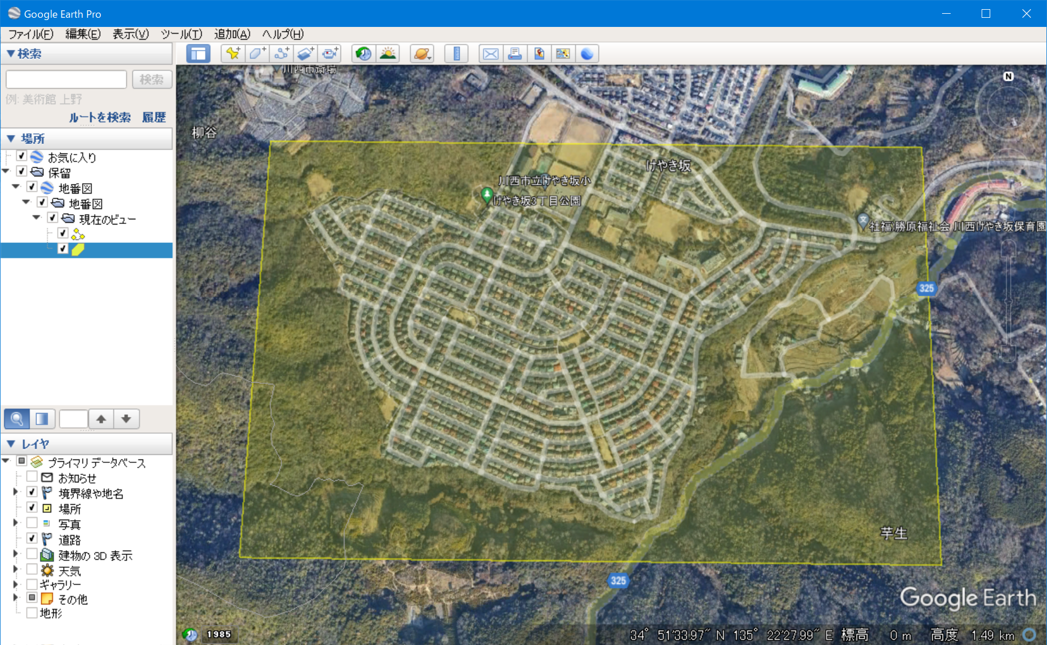This screenshot has height=645, width=1047.
Task: Open the ruler measurement tool
Action: pos(456,54)
